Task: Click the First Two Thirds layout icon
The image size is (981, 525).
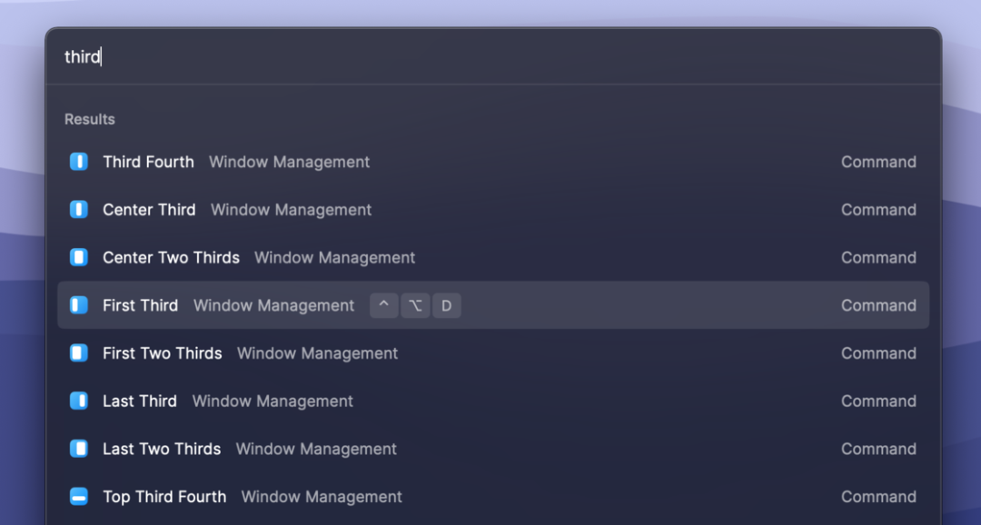Action: point(79,353)
